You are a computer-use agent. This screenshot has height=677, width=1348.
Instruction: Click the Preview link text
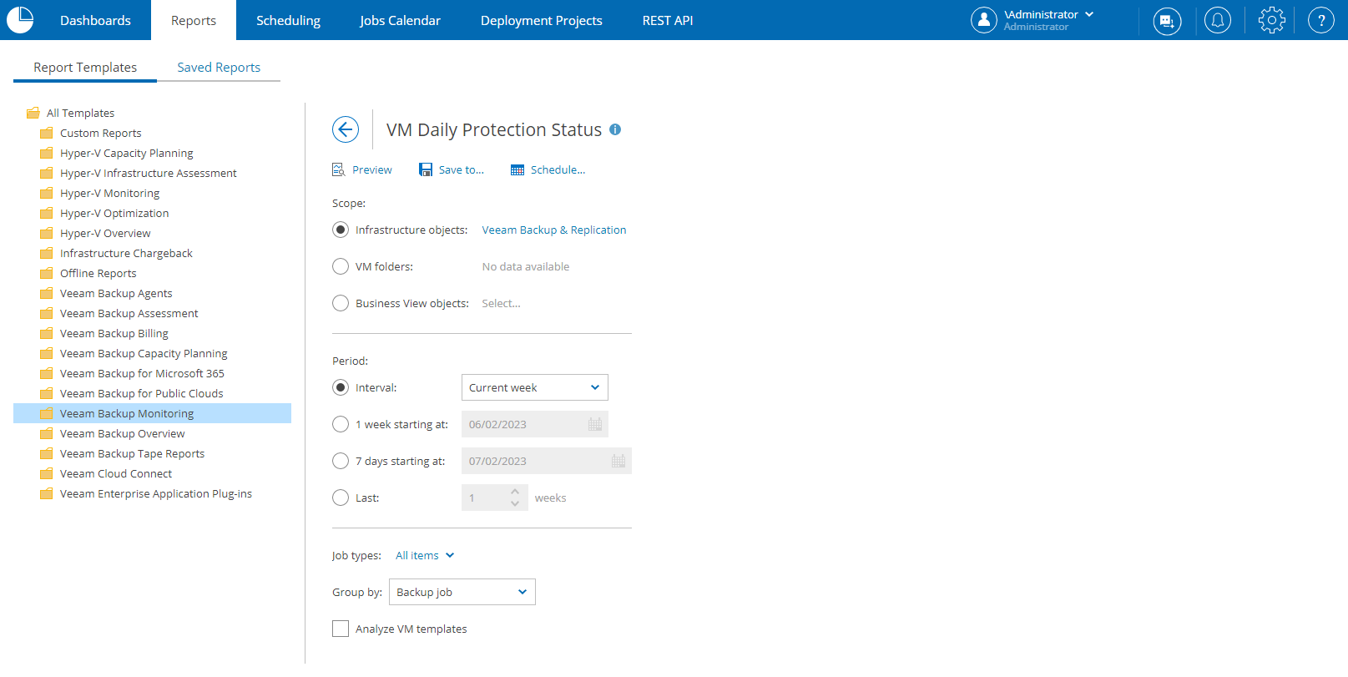coord(372,169)
